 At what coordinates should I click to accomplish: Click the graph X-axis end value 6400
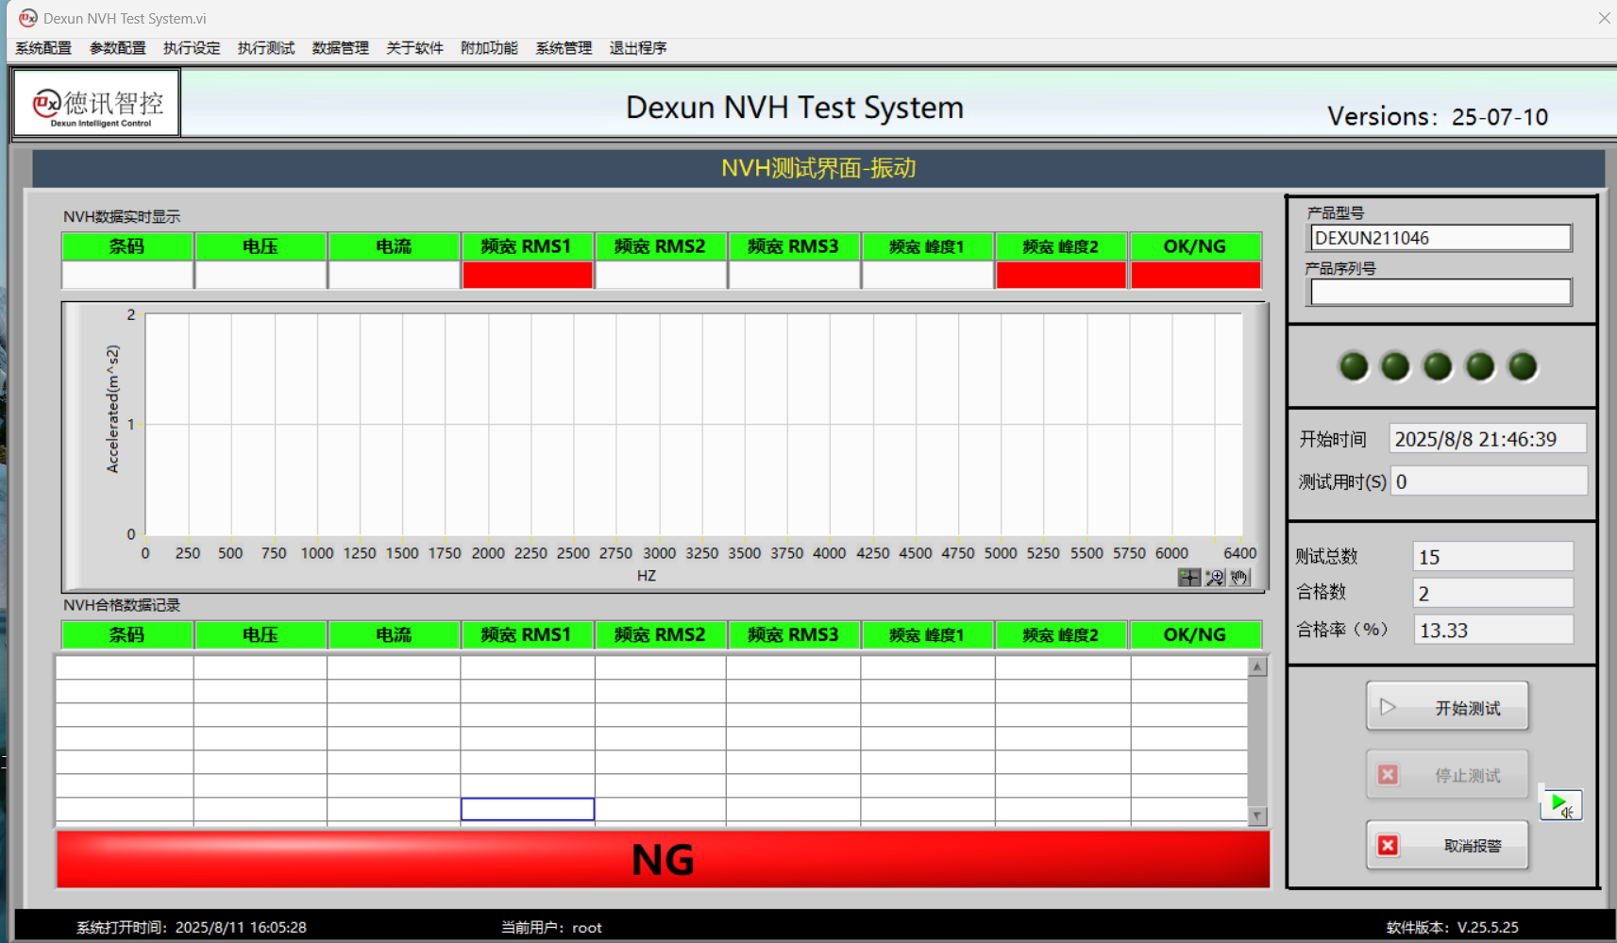[x=1240, y=553]
